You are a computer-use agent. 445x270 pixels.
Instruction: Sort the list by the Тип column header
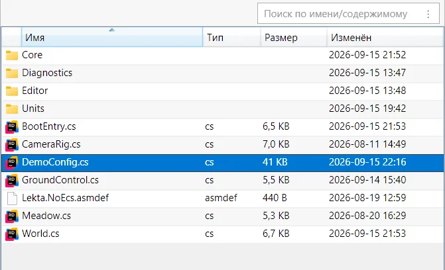click(x=231, y=37)
